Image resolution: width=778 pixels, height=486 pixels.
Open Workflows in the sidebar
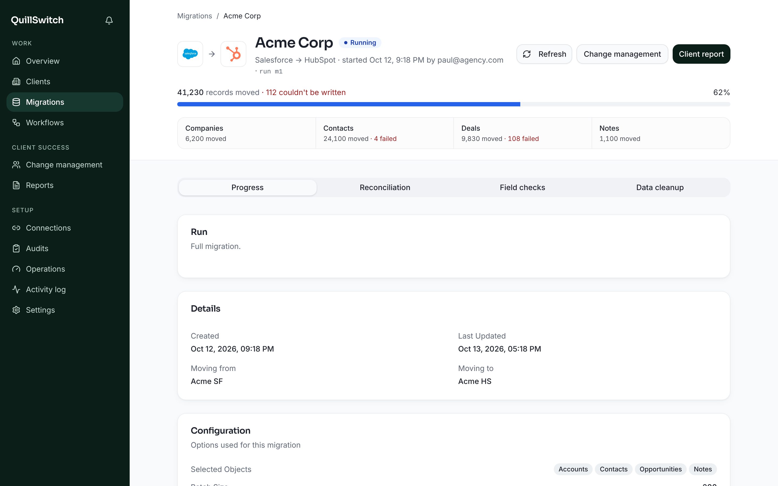click(65, 123)
